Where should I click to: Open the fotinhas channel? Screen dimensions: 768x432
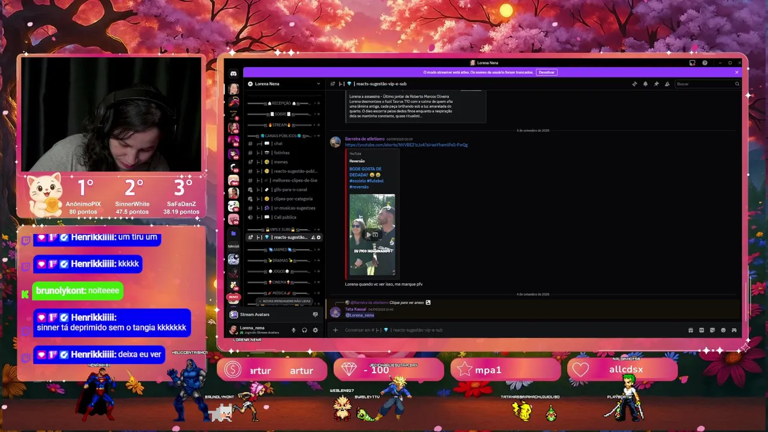coord(285,153)
